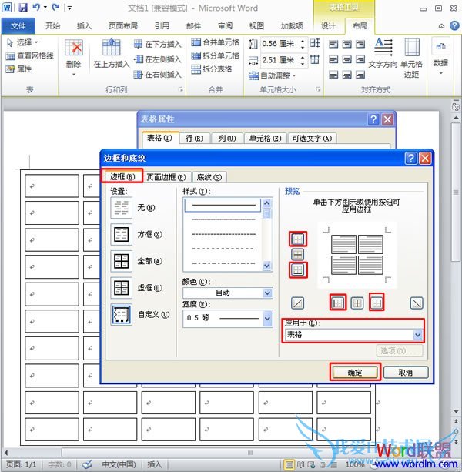Open Word Help question mark icon
Screen dimensions: 462x472
(x=454, y=26)
